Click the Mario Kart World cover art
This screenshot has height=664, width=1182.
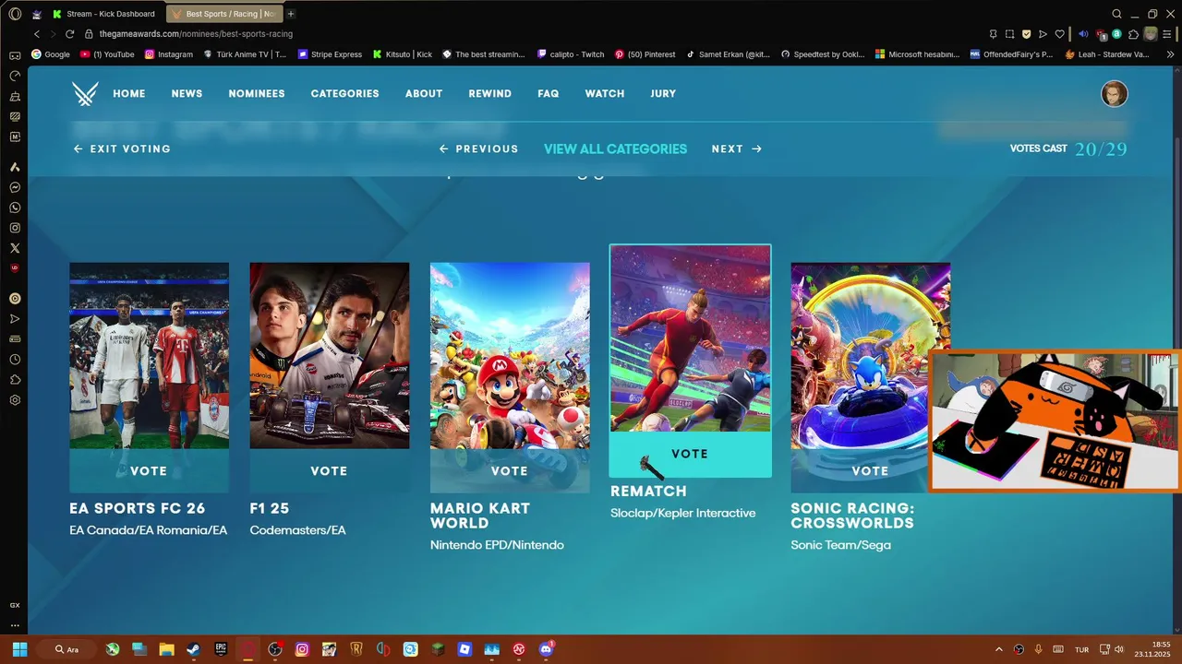[510, 355]
